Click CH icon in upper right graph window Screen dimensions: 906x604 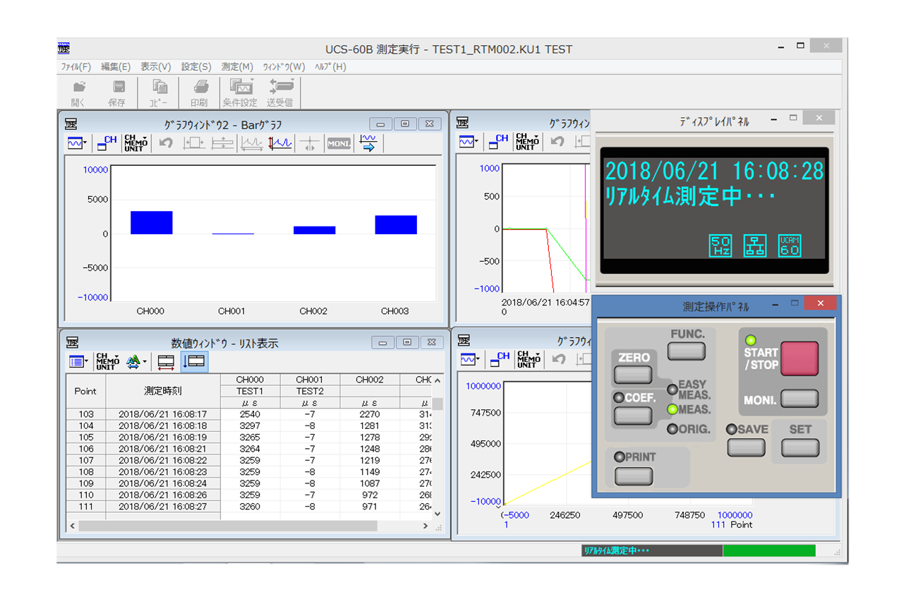click(498, 142)
